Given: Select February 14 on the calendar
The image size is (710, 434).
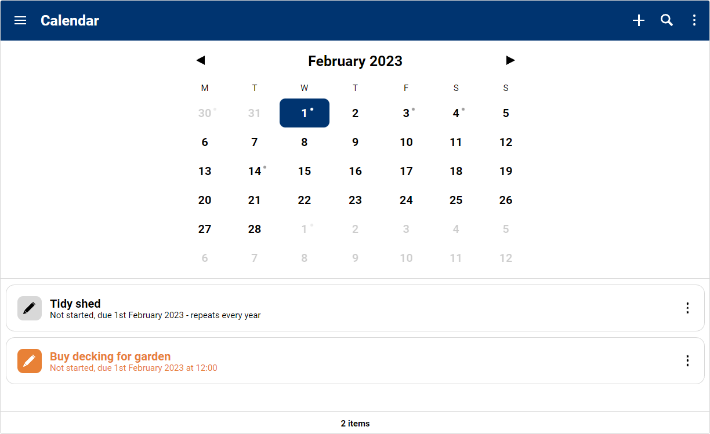Looking at the screenshot, I should 255,171.
